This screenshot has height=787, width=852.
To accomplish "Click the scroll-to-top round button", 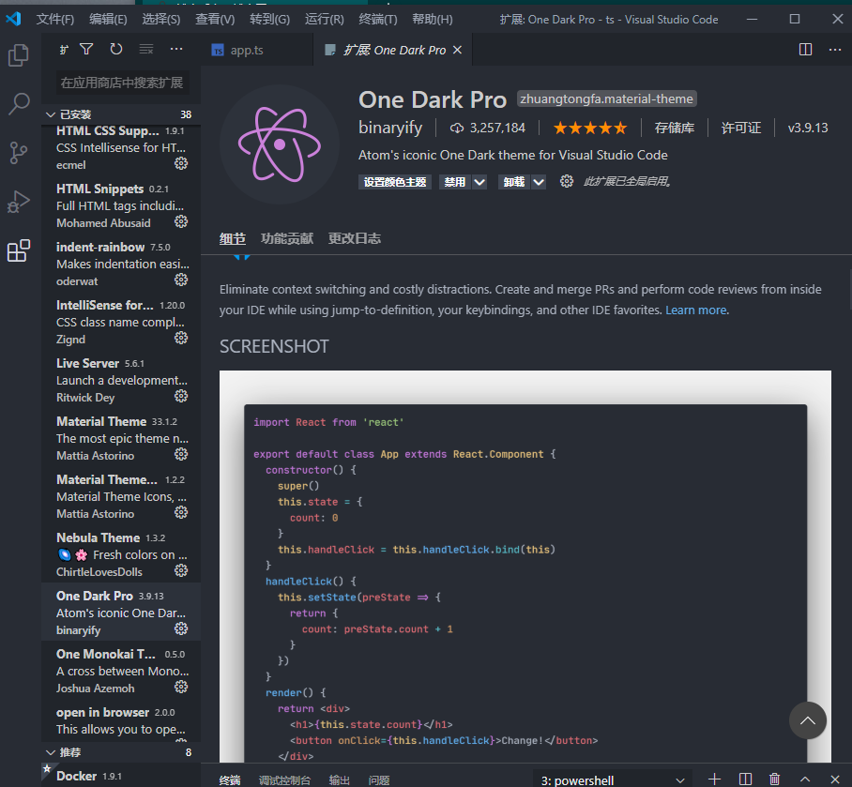I will (808, 720).
